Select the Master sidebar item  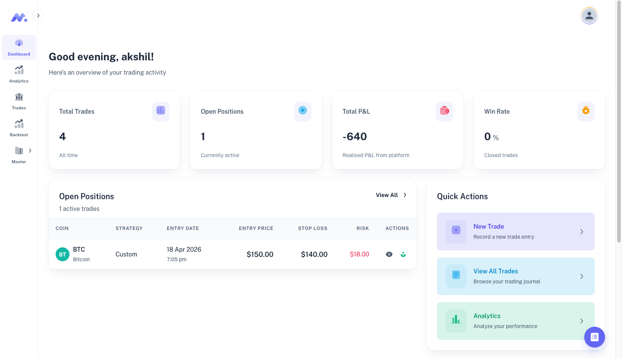point(19,155)
